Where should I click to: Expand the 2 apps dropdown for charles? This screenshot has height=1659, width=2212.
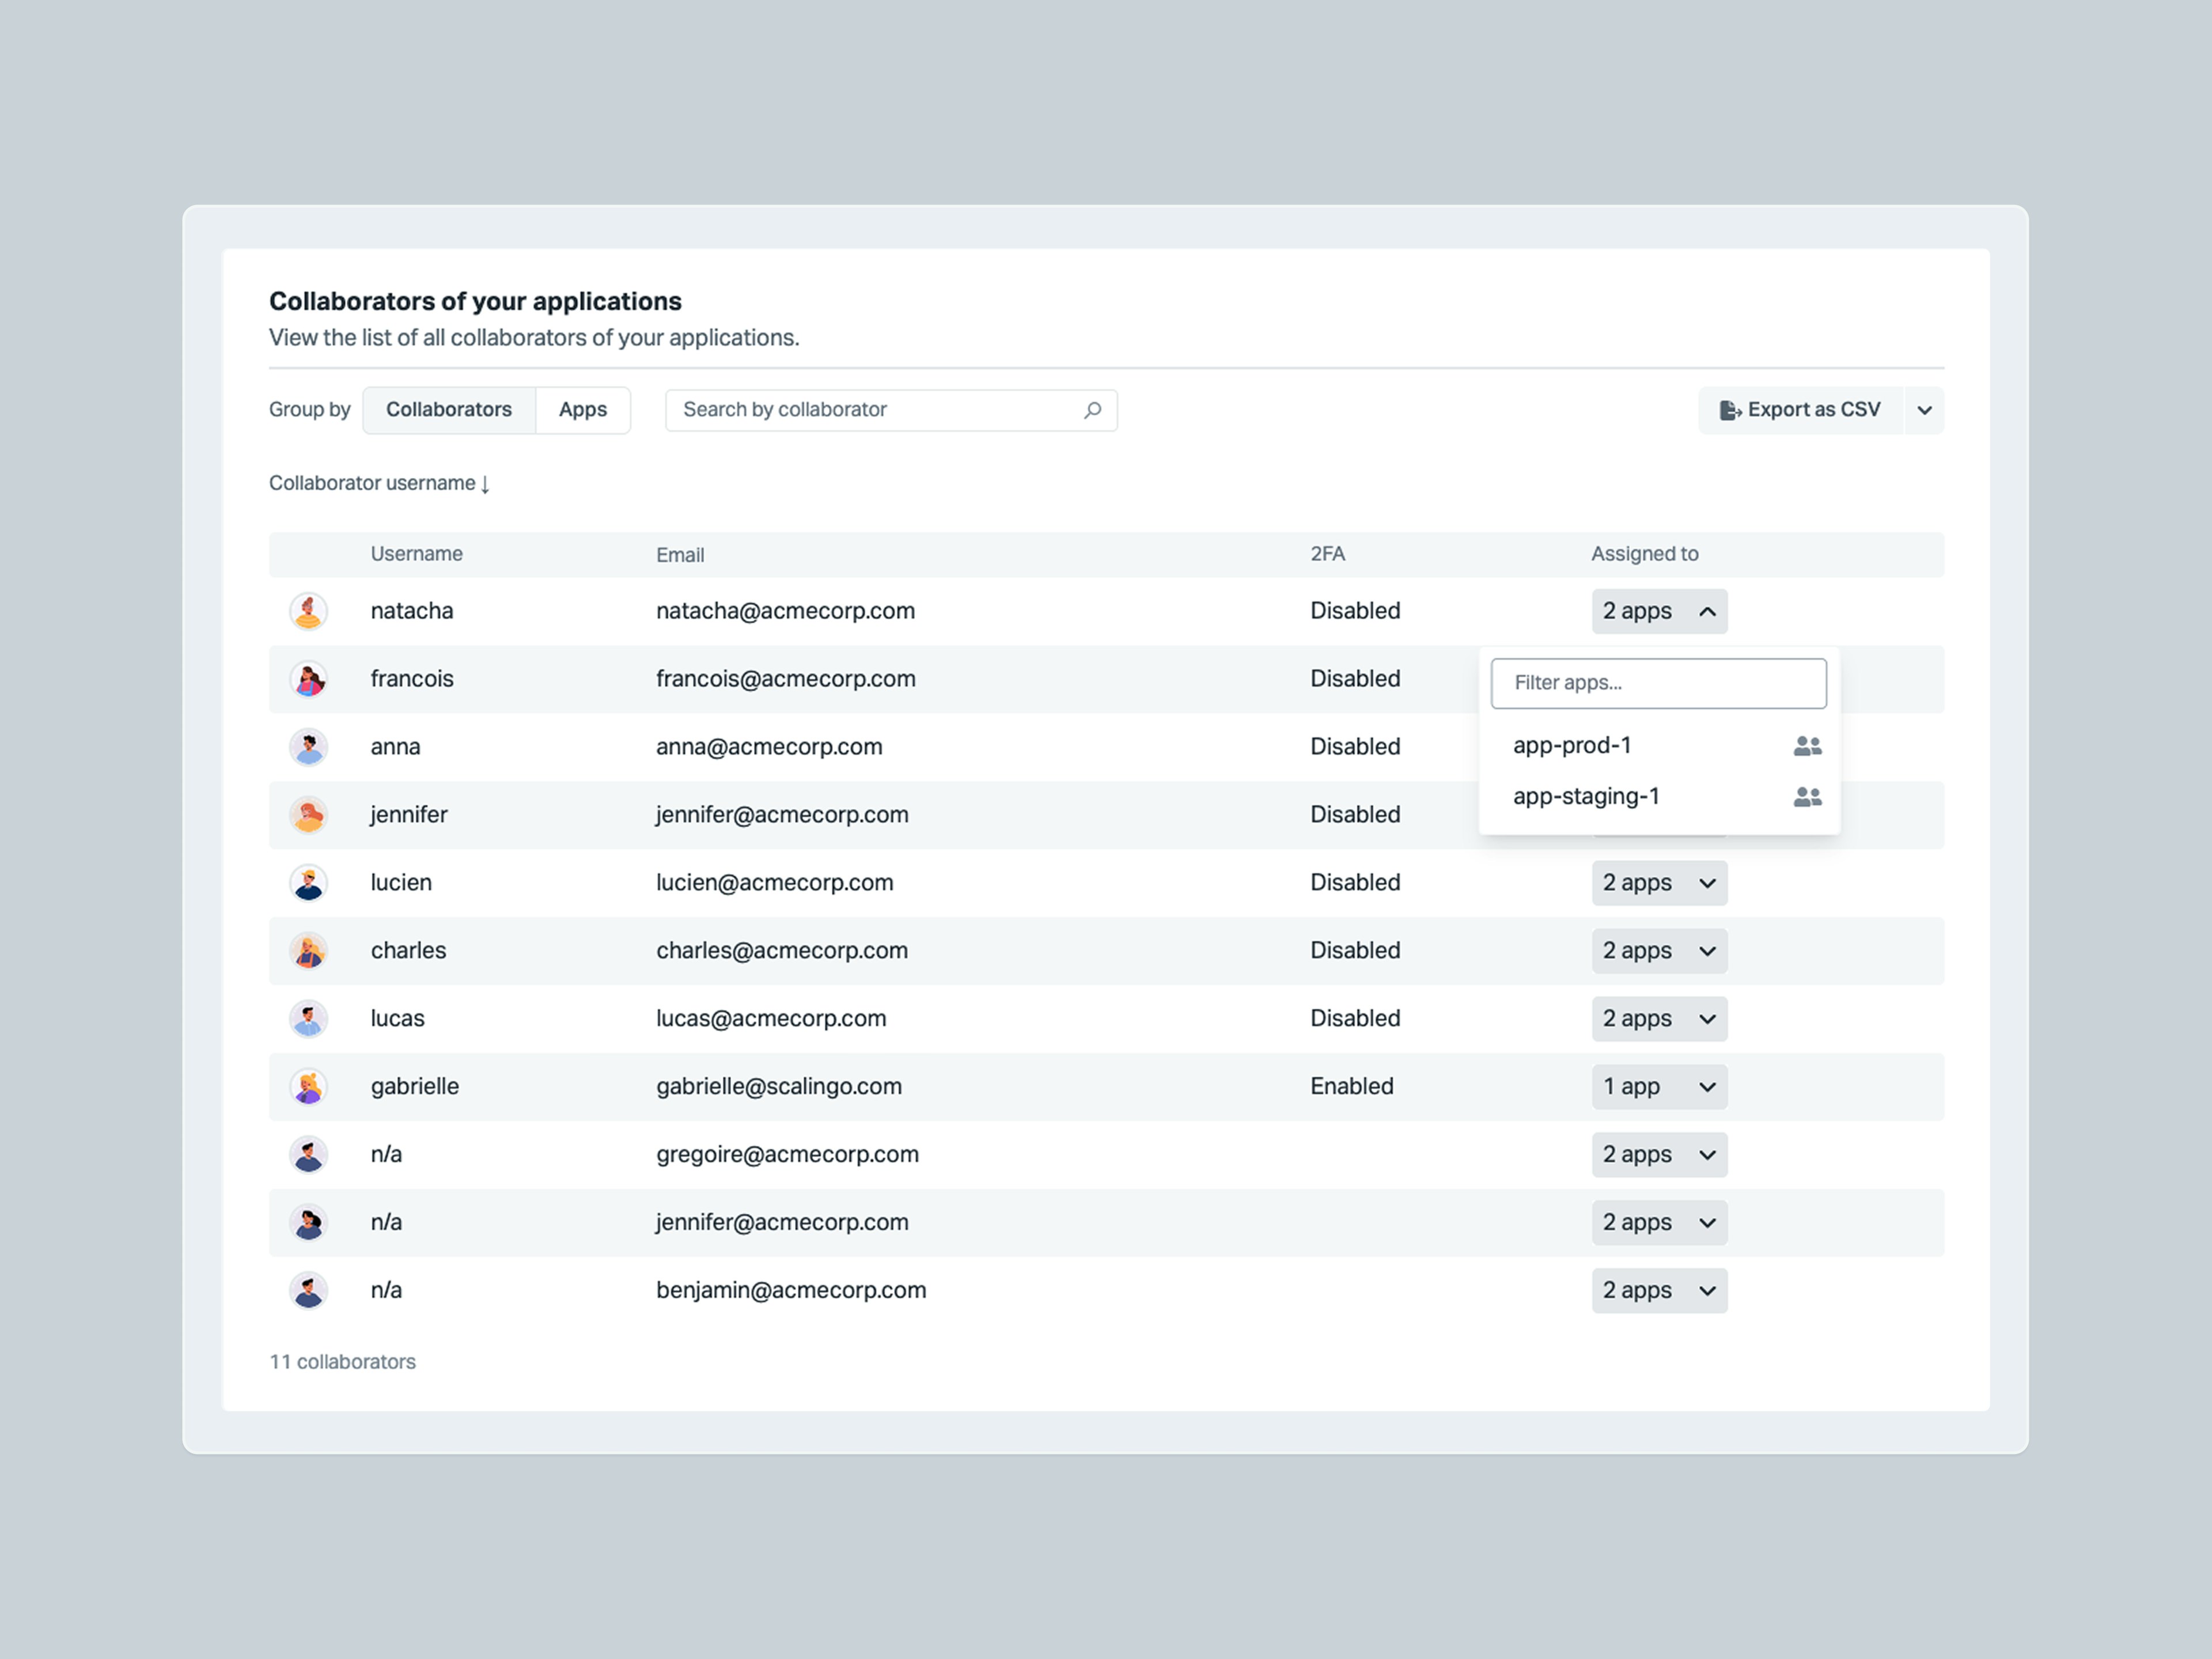pyautogui.click(x=1659, y=951)
